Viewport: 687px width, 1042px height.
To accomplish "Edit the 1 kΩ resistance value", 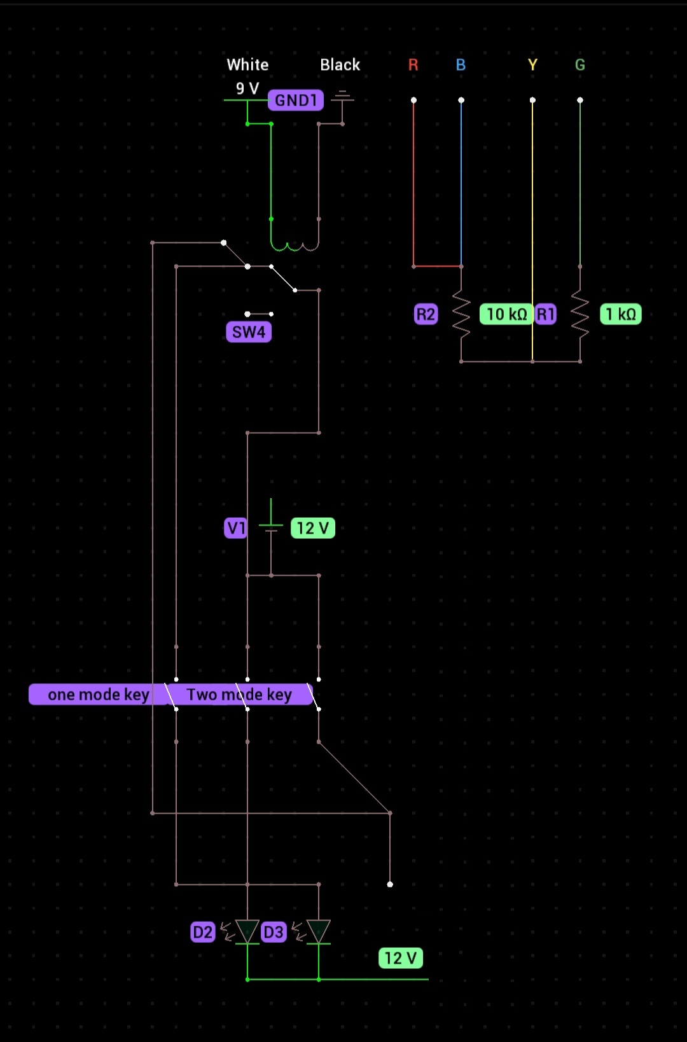I will pos(621,314).
